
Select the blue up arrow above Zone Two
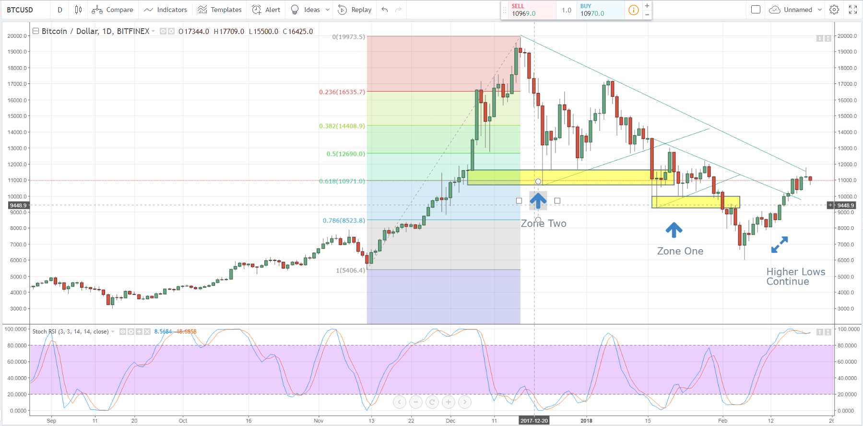(x=538, y=201)
